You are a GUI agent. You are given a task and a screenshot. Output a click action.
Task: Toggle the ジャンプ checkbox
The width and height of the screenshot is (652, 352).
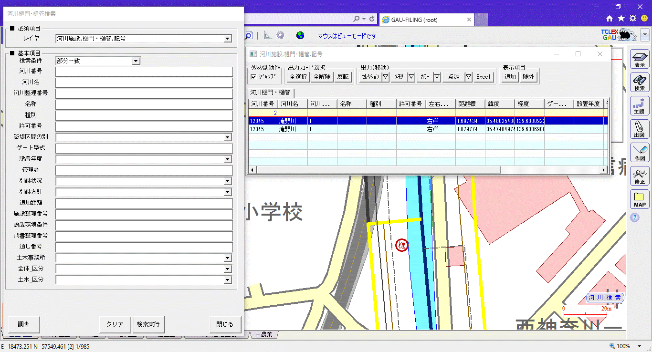[253, 76]
